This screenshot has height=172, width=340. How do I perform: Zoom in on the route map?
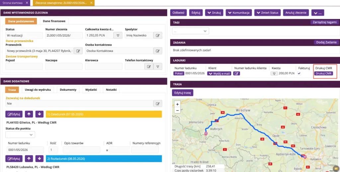tap(177, 104)
